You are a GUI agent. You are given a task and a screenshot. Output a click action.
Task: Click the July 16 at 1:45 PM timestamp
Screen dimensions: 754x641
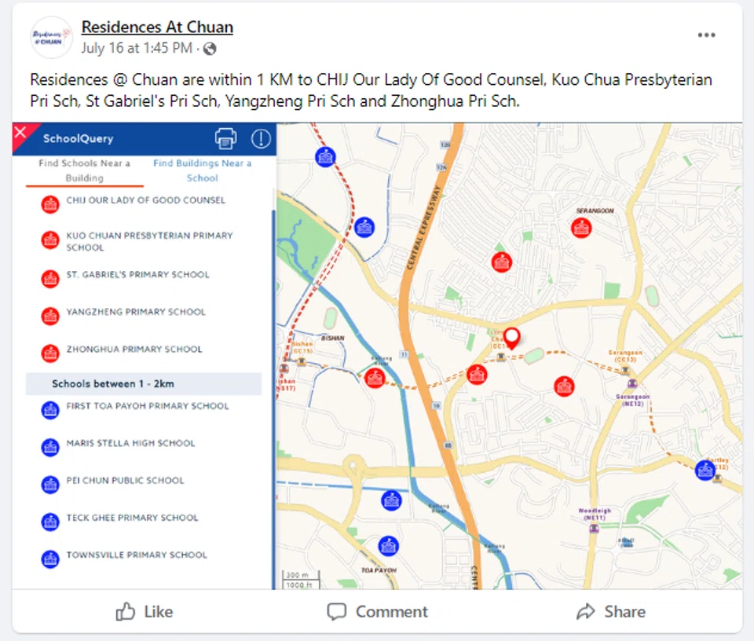coord(137,49)
